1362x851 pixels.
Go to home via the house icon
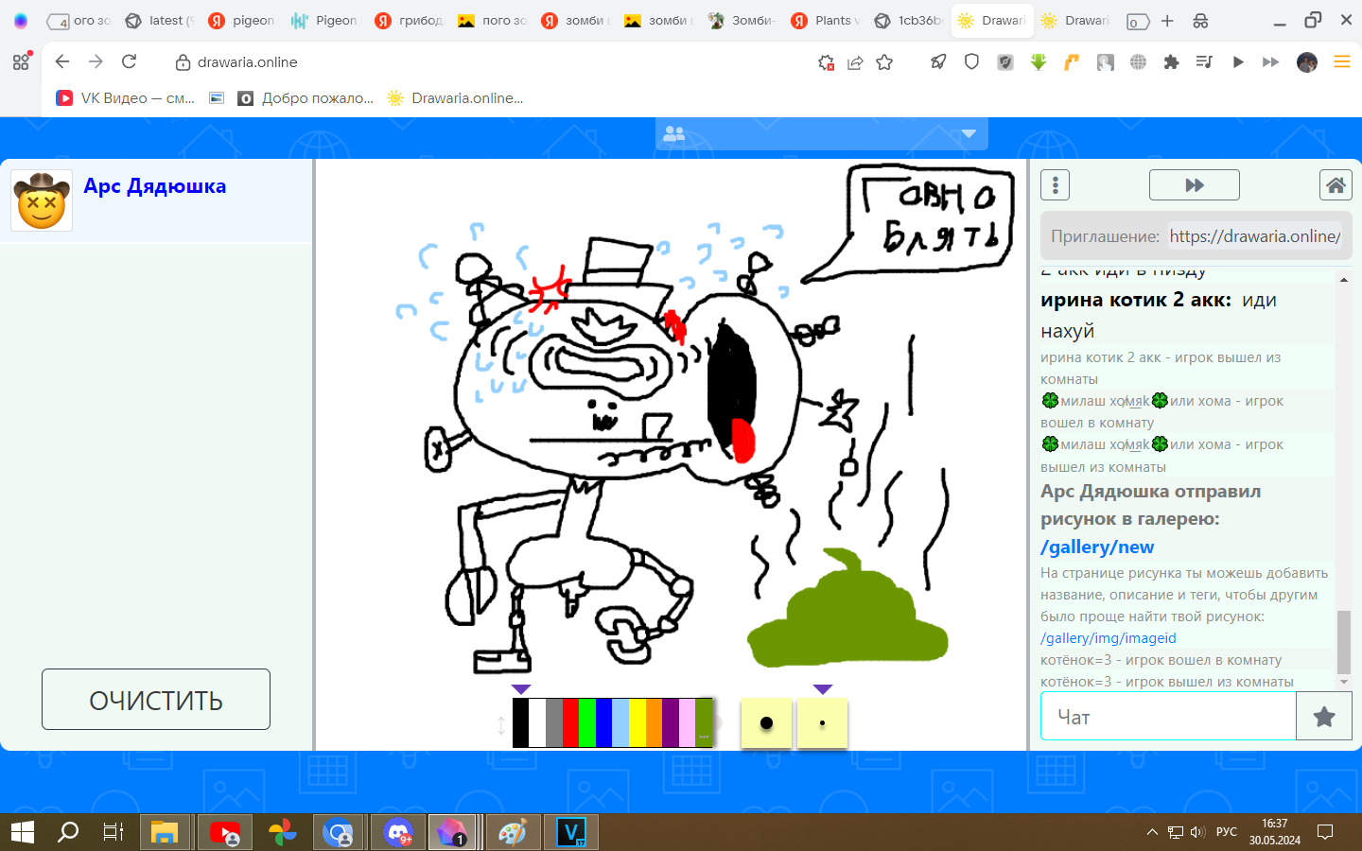click(x=1336, y=185)
